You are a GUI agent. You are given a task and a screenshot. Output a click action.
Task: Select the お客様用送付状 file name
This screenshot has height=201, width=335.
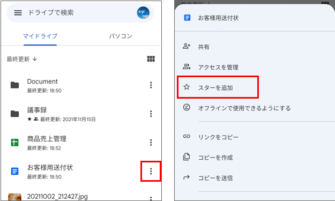click(x=50, y=167)
